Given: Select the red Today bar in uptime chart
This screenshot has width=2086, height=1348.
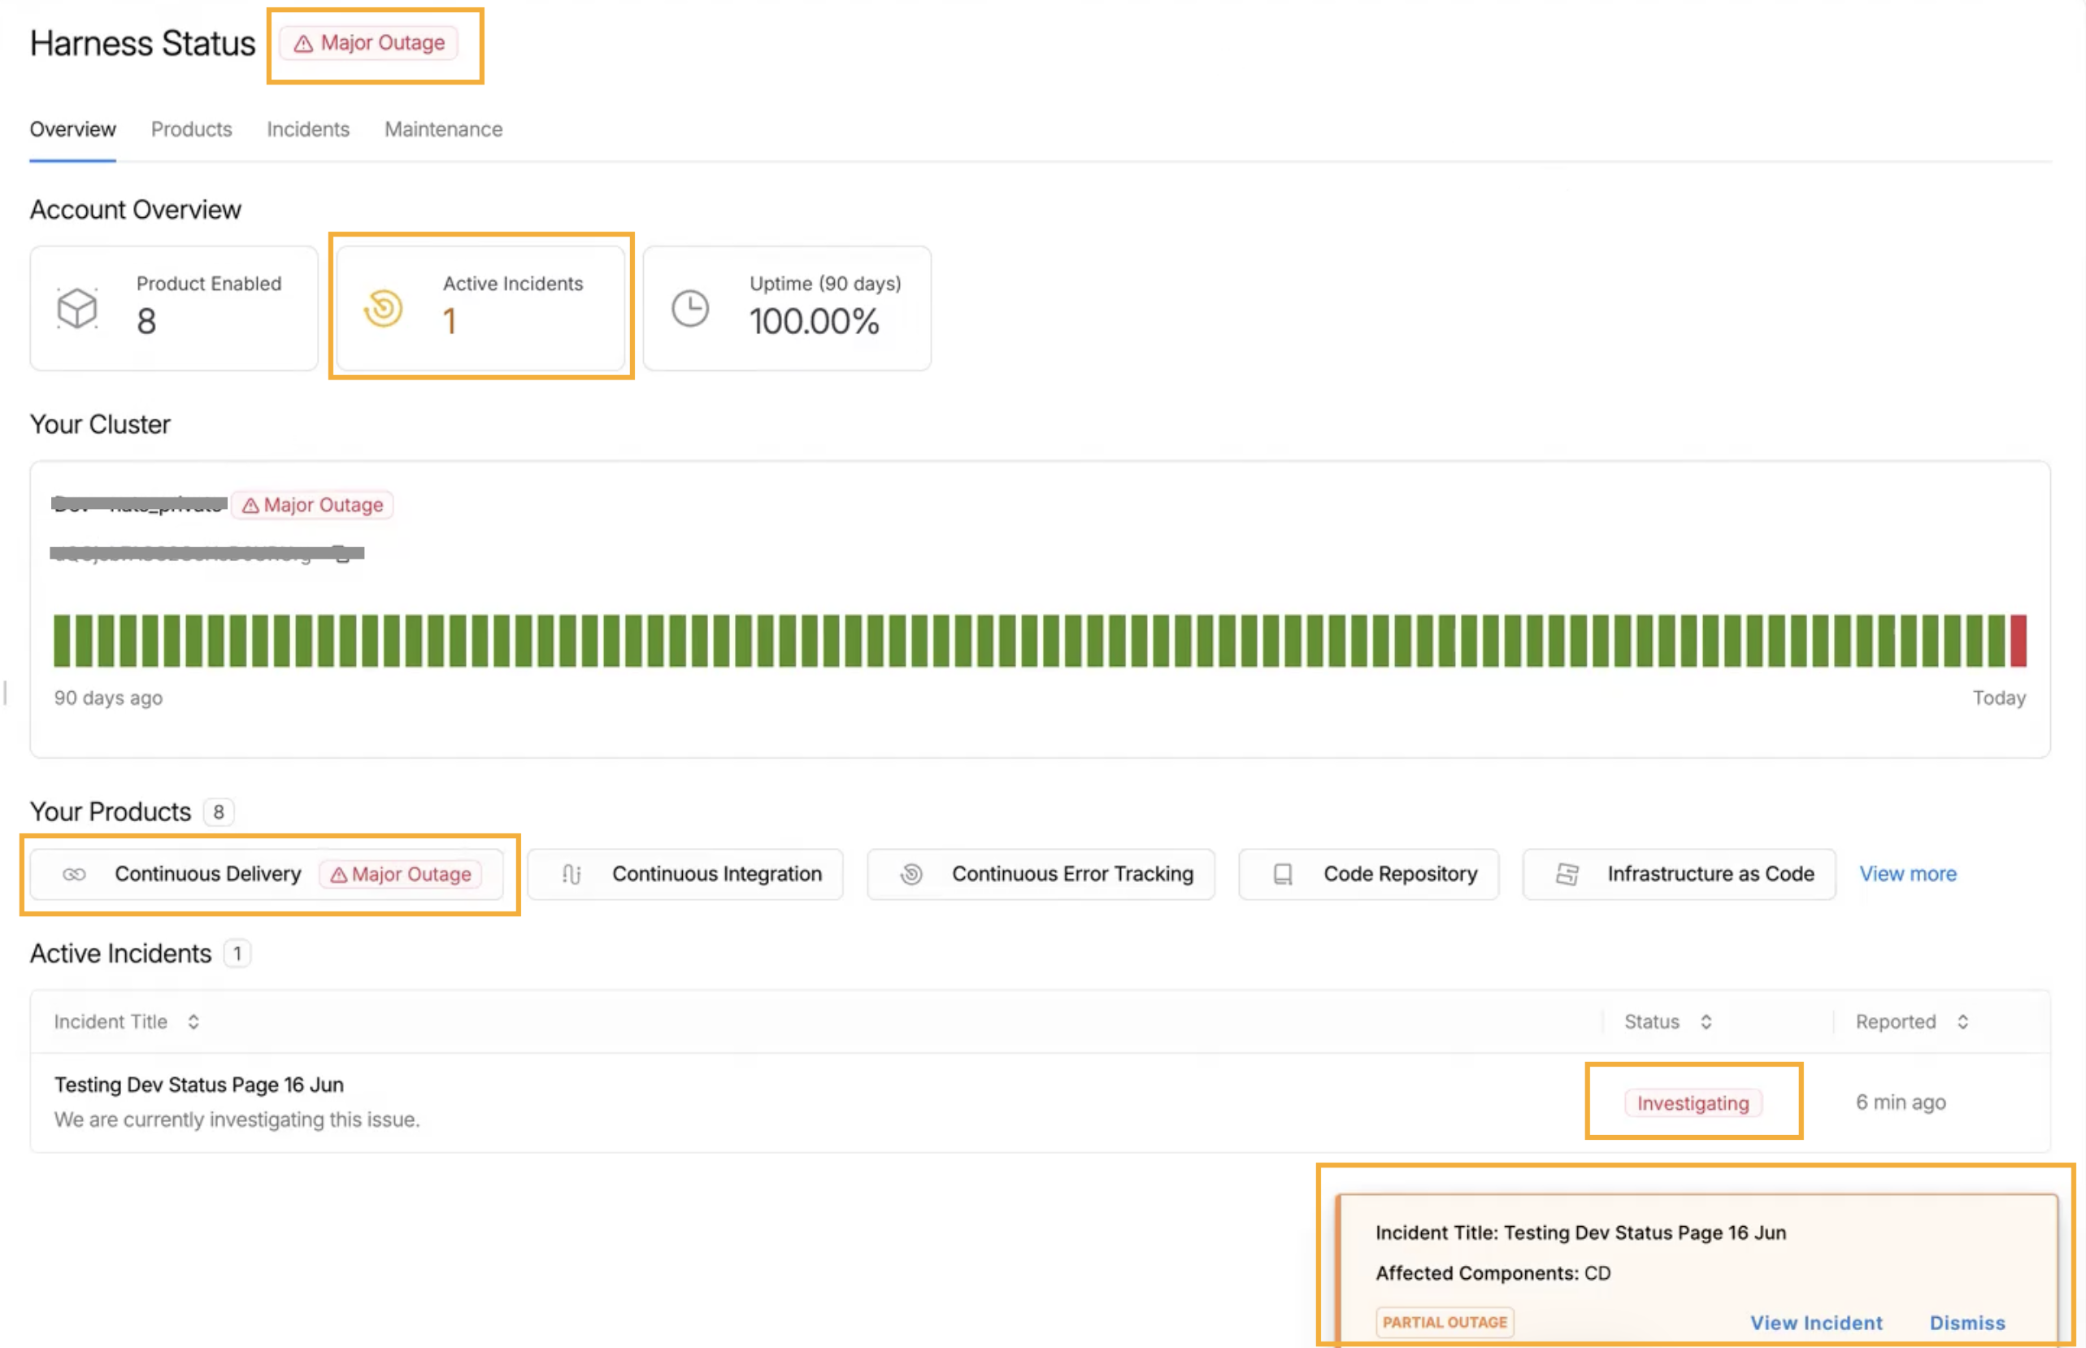Looking at the screenshot, I should tap(2019, 641).
